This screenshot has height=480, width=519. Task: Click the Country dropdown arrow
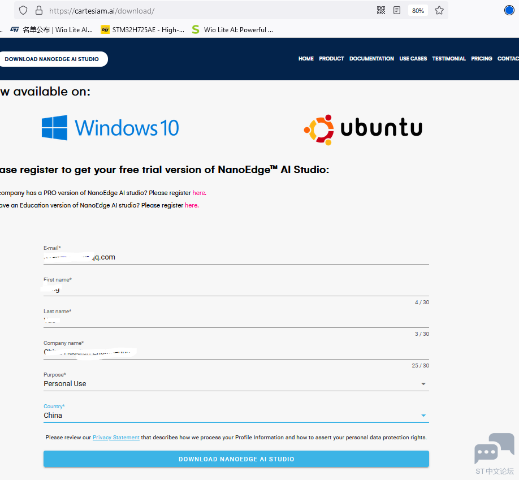click(x=423, y=416)
